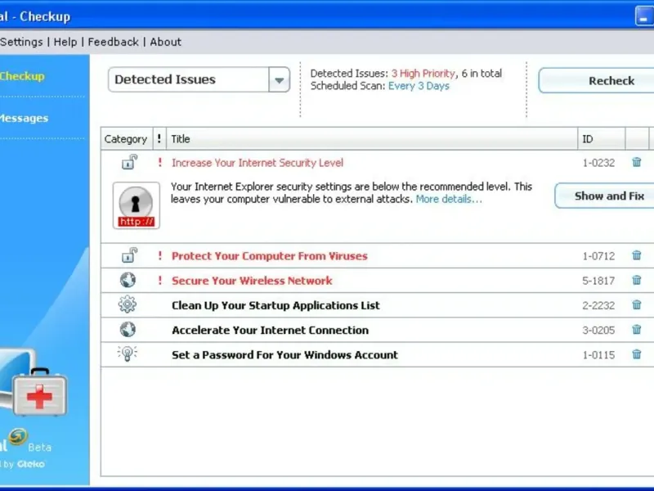Click the 3 High Priority link
Viewport: 654px width, 491px height.
pyautogui.click(x=423, y=74)
